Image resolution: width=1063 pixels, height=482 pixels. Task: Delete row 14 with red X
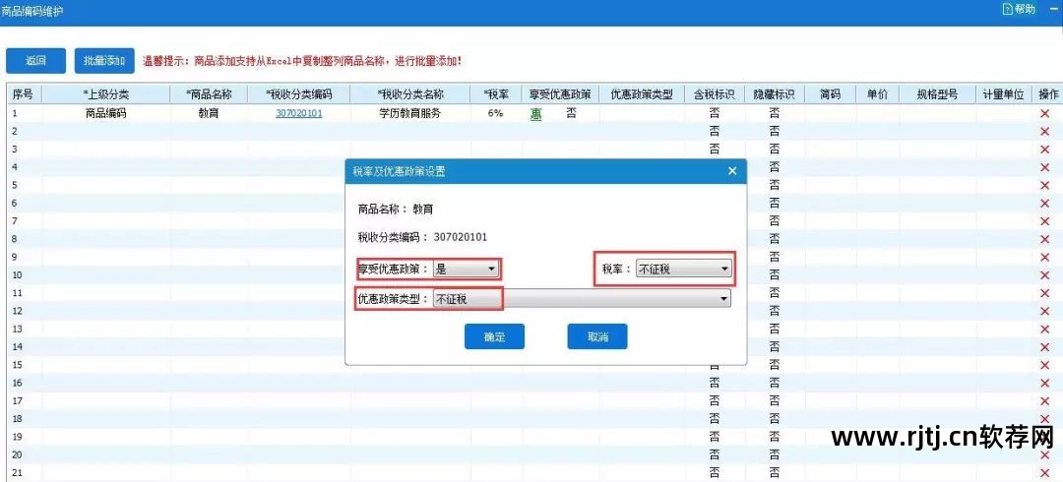pyautogui.click(x=1044, y=347)
